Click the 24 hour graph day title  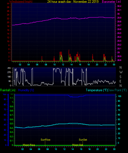(73, 2)
